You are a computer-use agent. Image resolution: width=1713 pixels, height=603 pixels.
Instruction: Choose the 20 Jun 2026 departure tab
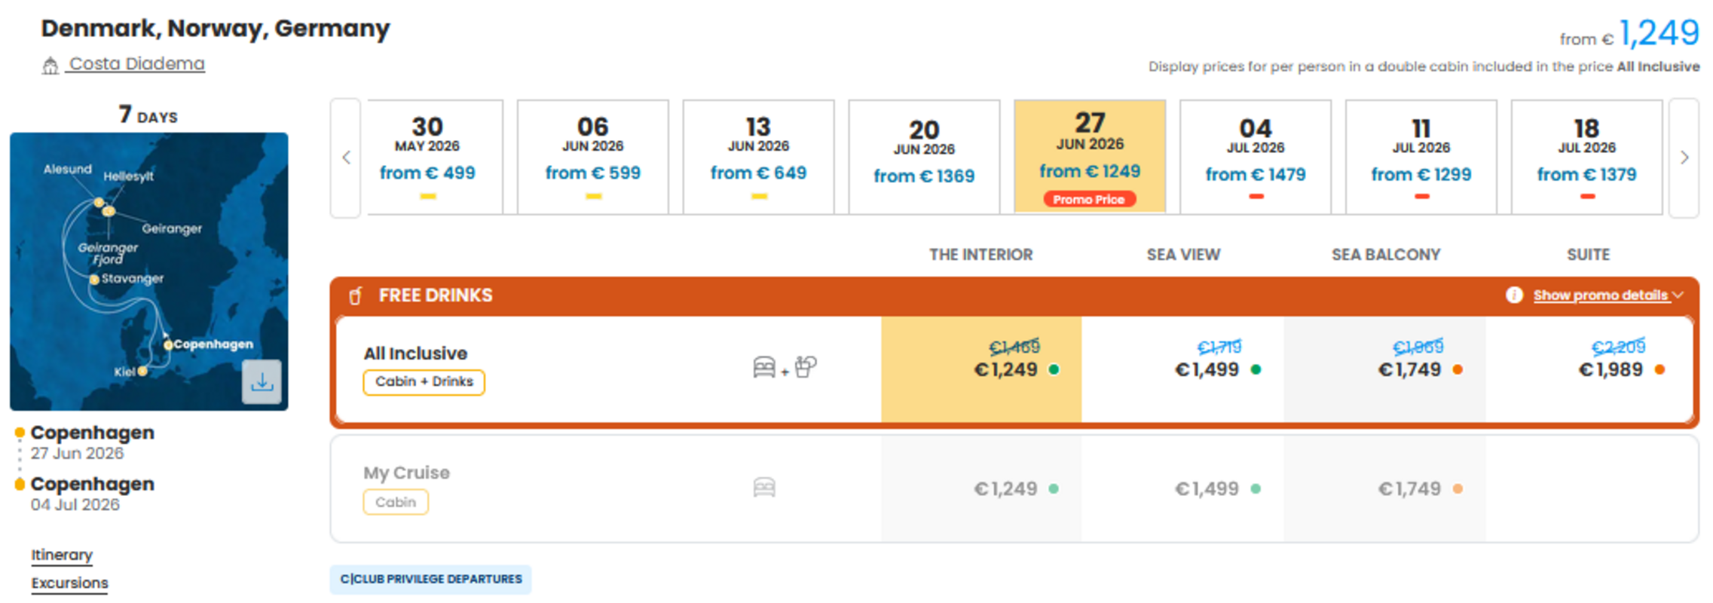click(924, 157)
